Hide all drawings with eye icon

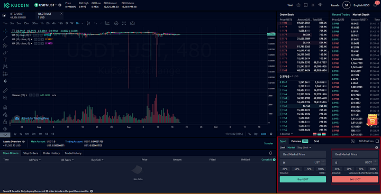tap(5, 128)
